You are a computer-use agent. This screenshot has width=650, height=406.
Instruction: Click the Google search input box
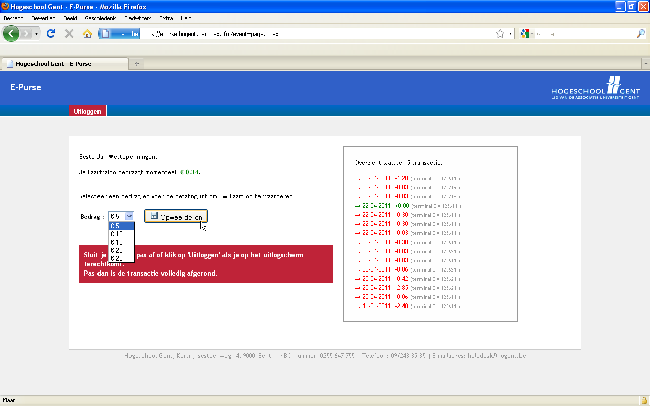(x=585, y=34)
